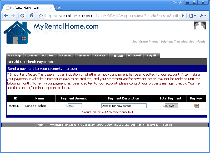Click the Send a payment heading bar
The height and width of the screenshot is (153, 210).
pos(107,68)
